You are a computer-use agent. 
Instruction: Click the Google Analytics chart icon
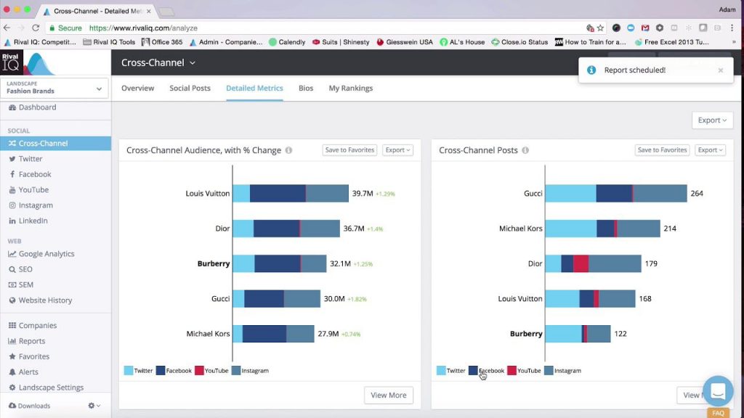pos(12,254)
